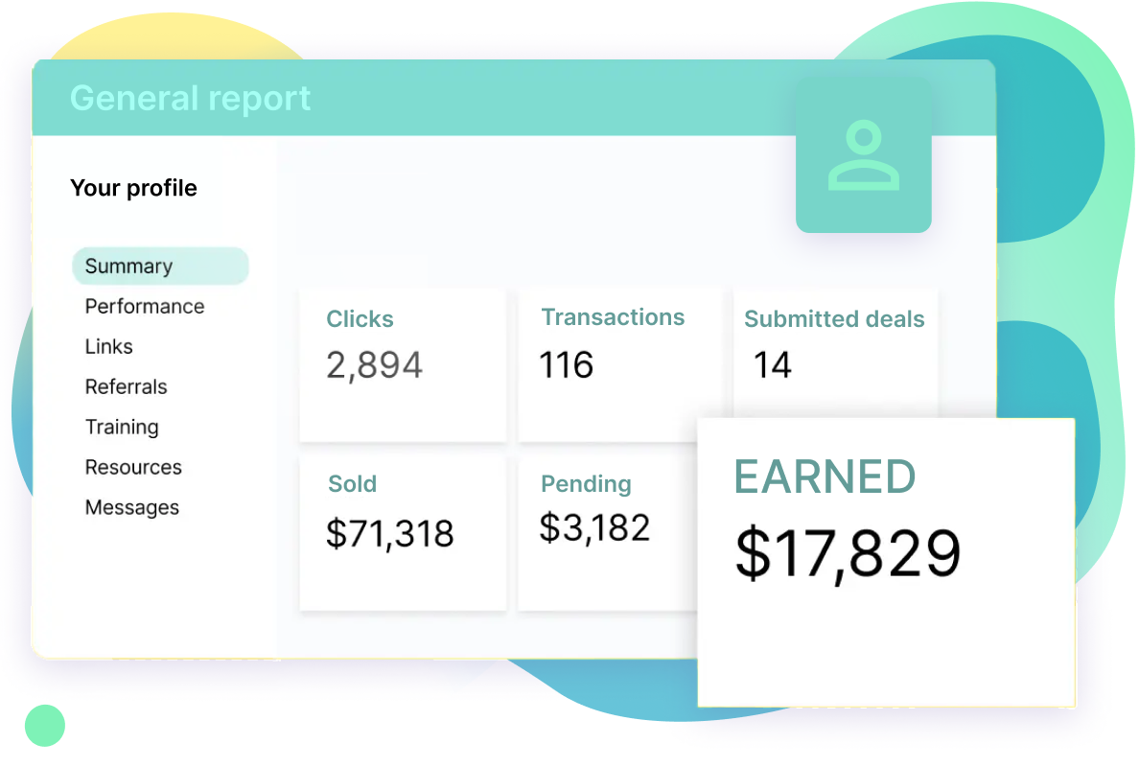Viewport: 1139px width, 767px height.
Task: Click the Clicks stat card
Action: pos(403,365)
